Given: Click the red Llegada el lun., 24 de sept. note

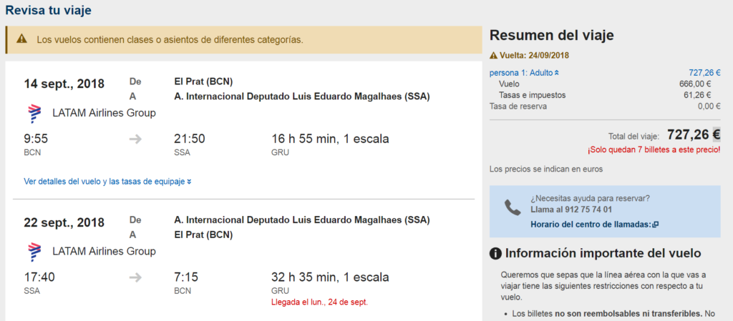Looking at the screenshot, I should [320, 302].
